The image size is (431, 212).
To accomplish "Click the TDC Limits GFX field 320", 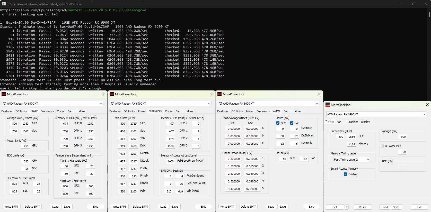I will (x=26, y=161).
